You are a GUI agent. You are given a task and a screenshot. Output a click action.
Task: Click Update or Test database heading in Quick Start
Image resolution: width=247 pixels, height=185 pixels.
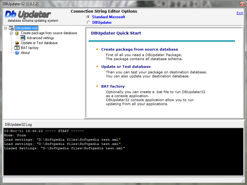[x=126, y=67]
